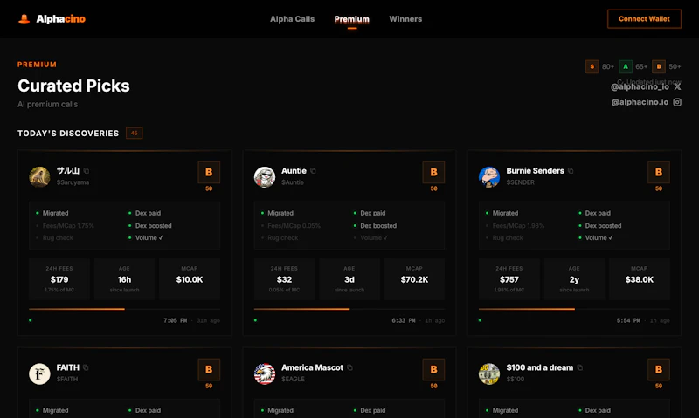Click the $32 24H fees value
Screen dimensions: 699x418
[x=285, y=279]
